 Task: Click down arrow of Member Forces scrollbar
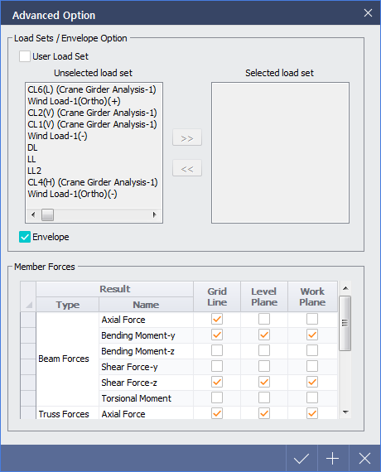tap(345, 412)
